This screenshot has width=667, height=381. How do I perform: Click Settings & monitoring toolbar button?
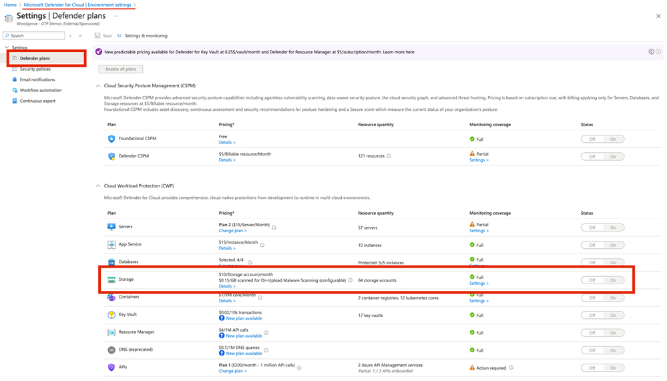[142, 36]
